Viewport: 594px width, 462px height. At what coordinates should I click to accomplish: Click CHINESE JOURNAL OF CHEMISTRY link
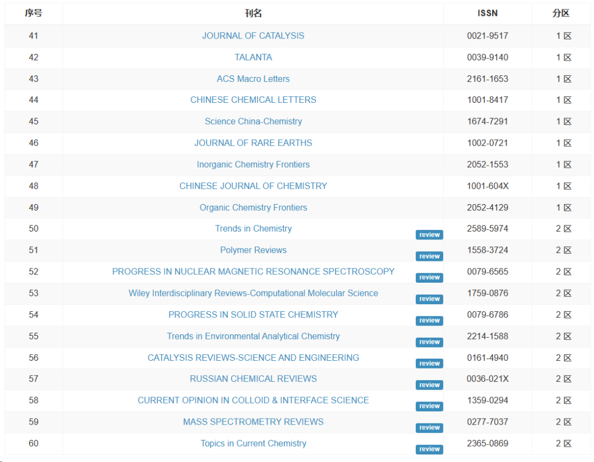tap(253, 186)
